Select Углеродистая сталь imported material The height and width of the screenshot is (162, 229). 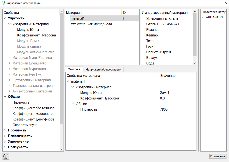click(x=162, y=18)
